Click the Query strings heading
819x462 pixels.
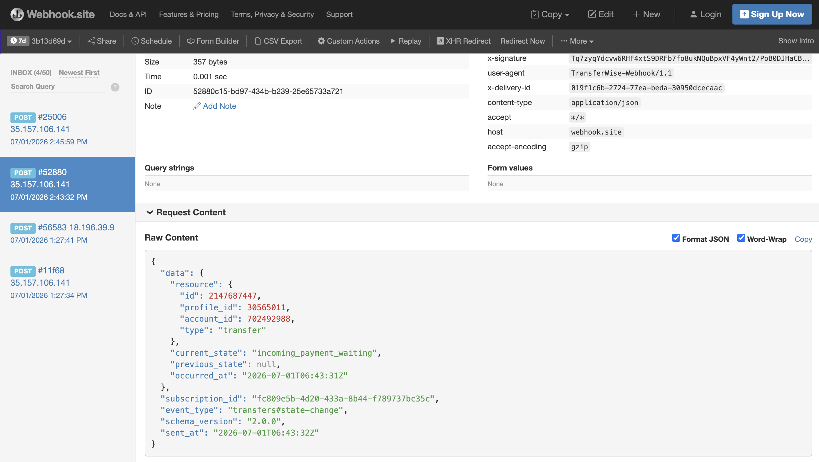pos(169,167)
